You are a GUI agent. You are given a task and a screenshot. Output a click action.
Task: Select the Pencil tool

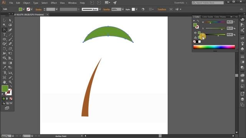[4, 44]
